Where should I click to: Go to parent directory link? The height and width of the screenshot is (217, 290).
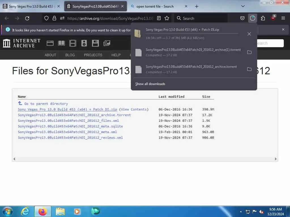[x=46, y=104]
